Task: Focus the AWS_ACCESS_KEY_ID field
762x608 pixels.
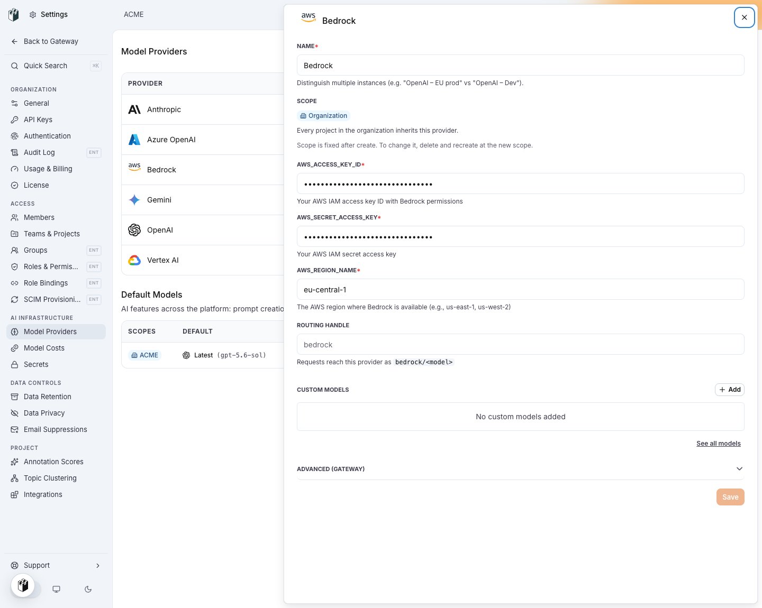Action: 521,184
